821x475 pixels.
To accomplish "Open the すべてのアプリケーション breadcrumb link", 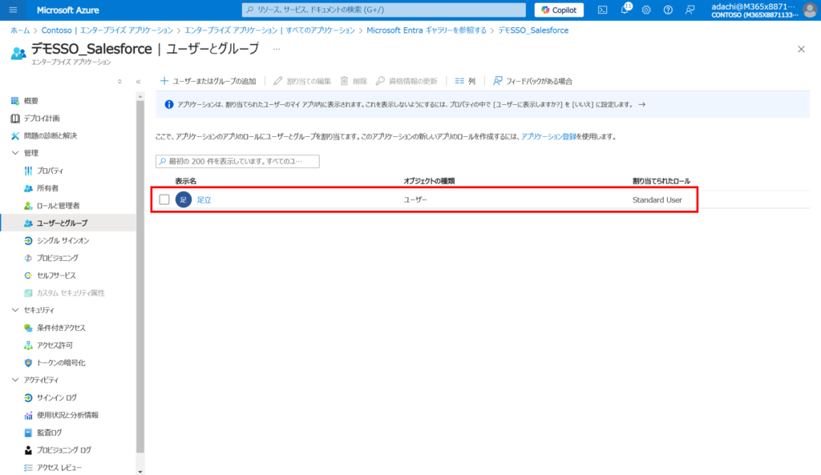I will click(269, 30).
